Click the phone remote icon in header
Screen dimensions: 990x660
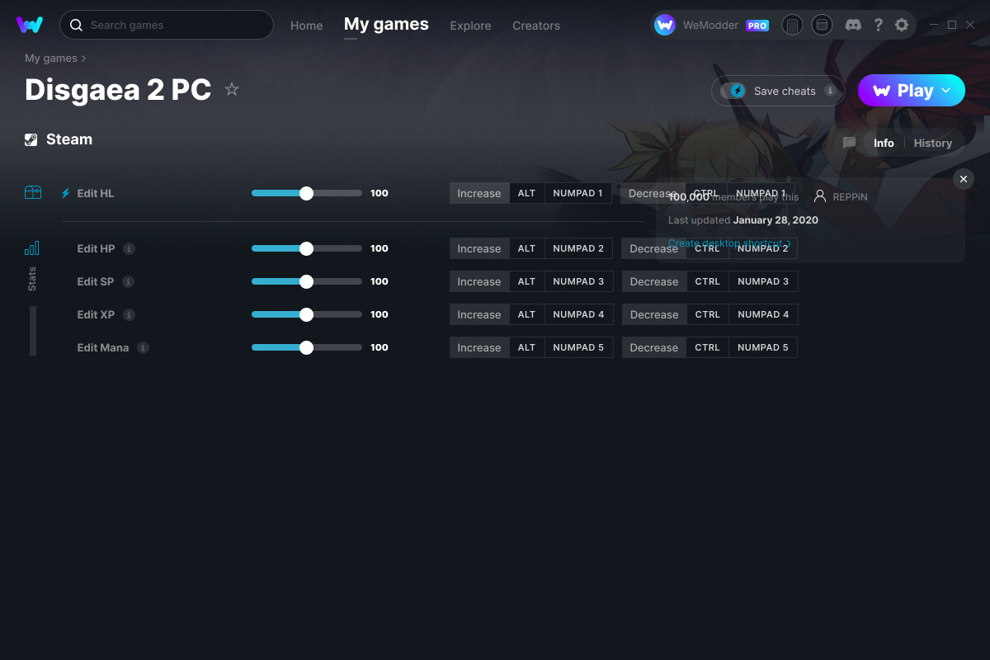pos(792,25)
